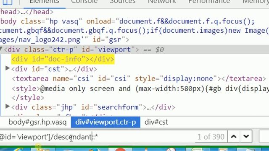Collapse the div#viewport node arrow

pos(1,49)
